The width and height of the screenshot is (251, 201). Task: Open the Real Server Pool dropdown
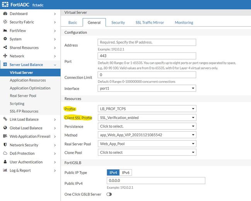pyautogui.click(x=147, y=144)
